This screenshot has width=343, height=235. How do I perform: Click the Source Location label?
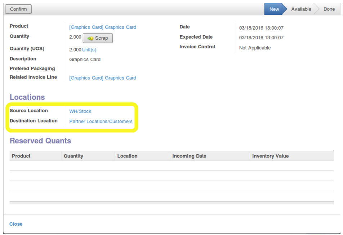coord(29,111)
